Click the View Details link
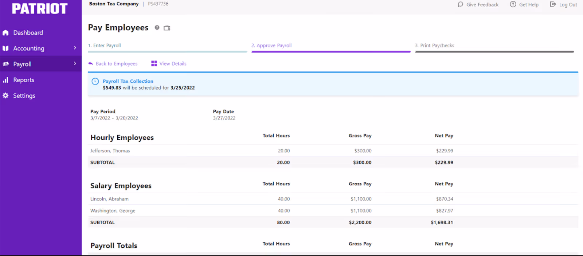Screen dimensions: 583x256 [173, 64]
